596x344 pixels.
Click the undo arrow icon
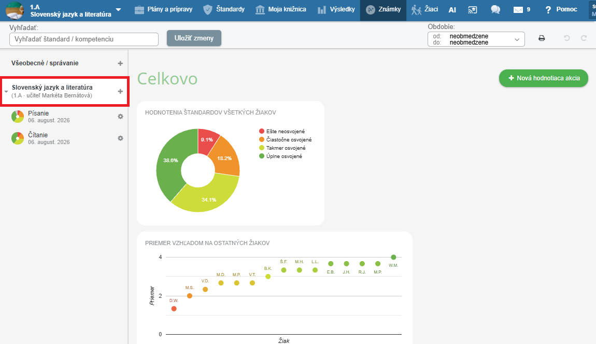(567, 38)
